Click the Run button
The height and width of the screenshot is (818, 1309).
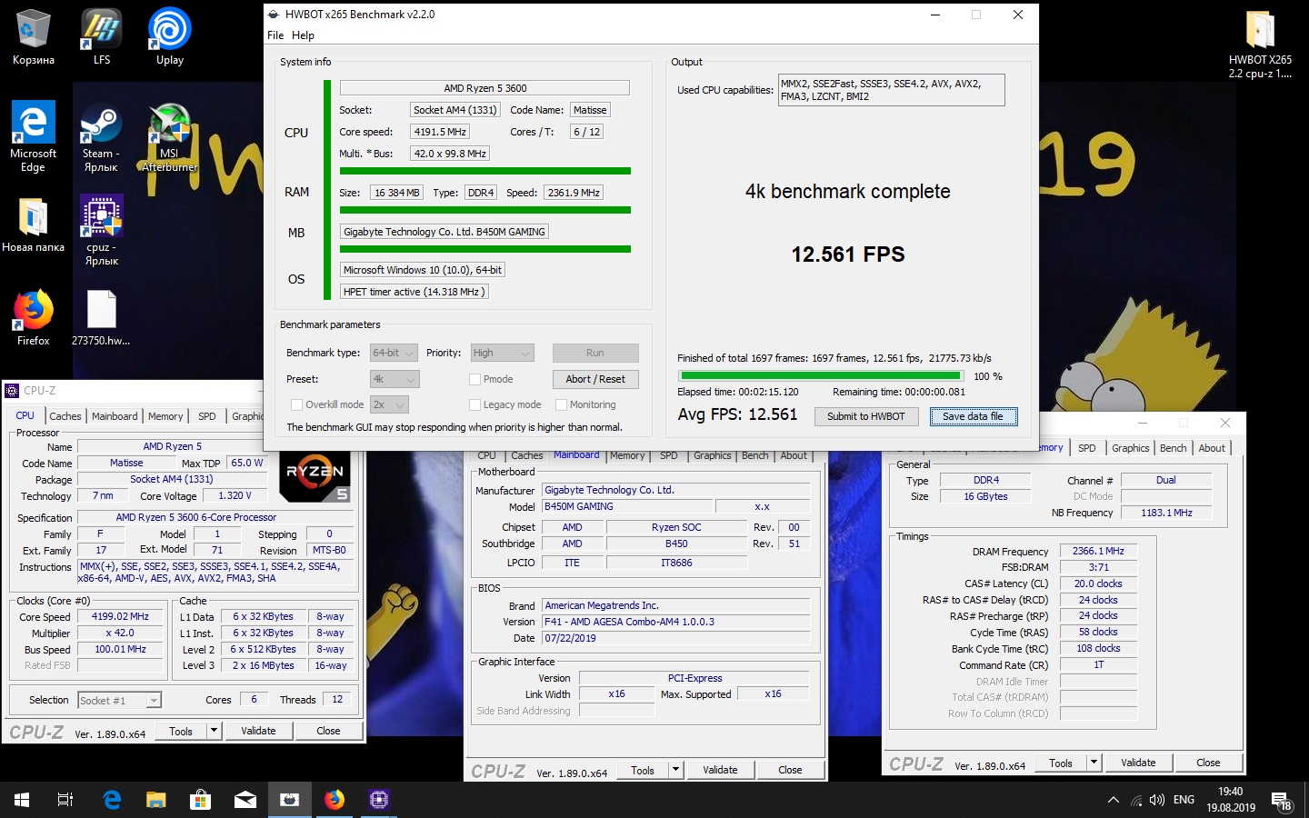point(595,353)
